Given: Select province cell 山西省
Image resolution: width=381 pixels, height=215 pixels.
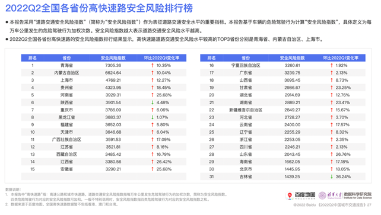Looking at the screenshot, I should point(246,80).
